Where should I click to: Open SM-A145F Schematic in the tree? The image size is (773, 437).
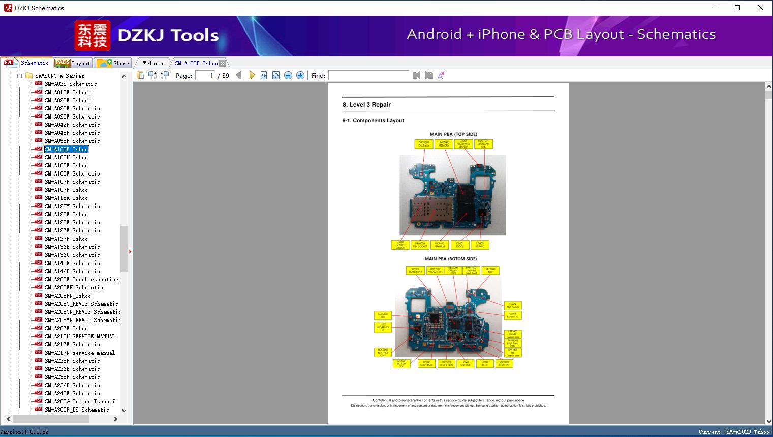tap(72, 263)
